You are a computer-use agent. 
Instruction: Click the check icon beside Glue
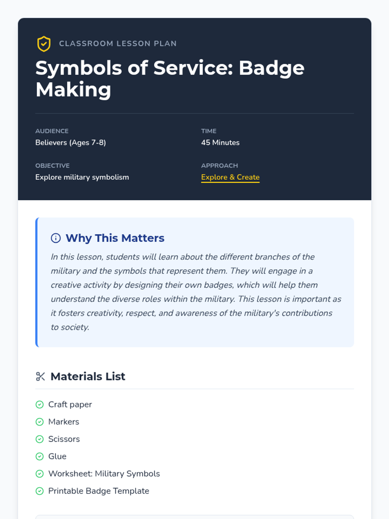pos(40,456)
